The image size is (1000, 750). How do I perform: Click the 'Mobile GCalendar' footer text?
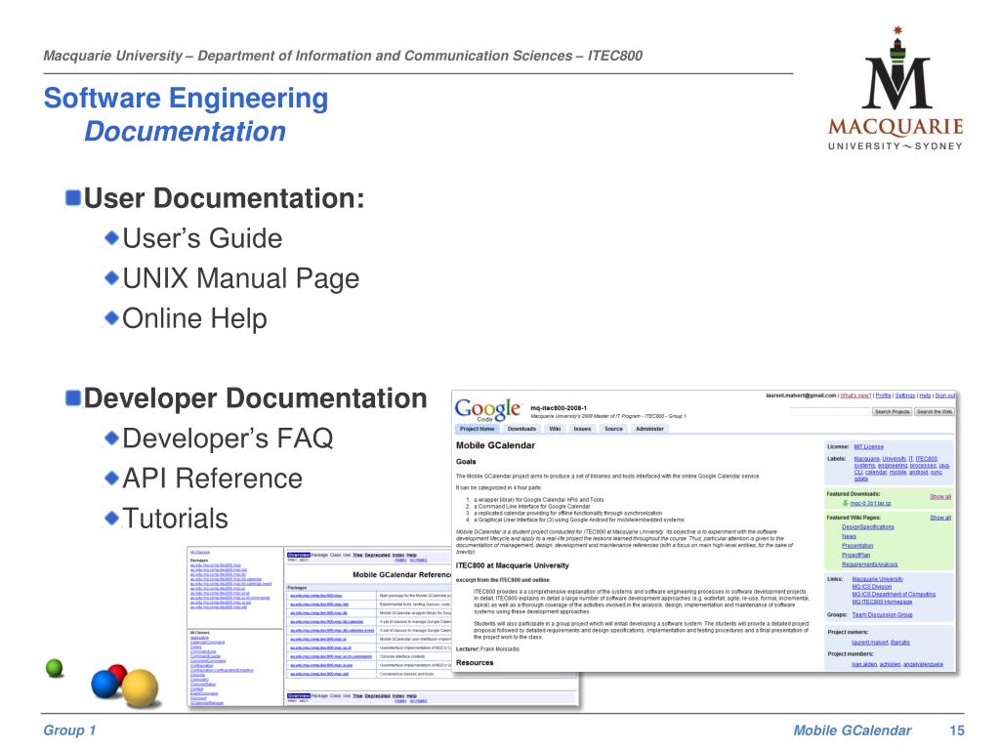click(x=852, y=730)
